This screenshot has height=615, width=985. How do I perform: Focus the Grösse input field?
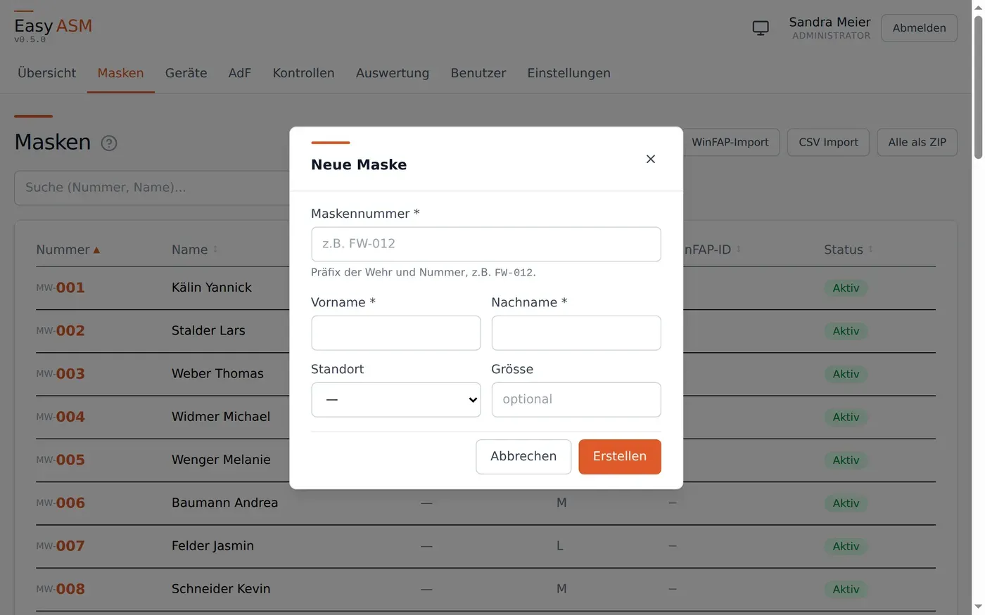tap(576, 400)
